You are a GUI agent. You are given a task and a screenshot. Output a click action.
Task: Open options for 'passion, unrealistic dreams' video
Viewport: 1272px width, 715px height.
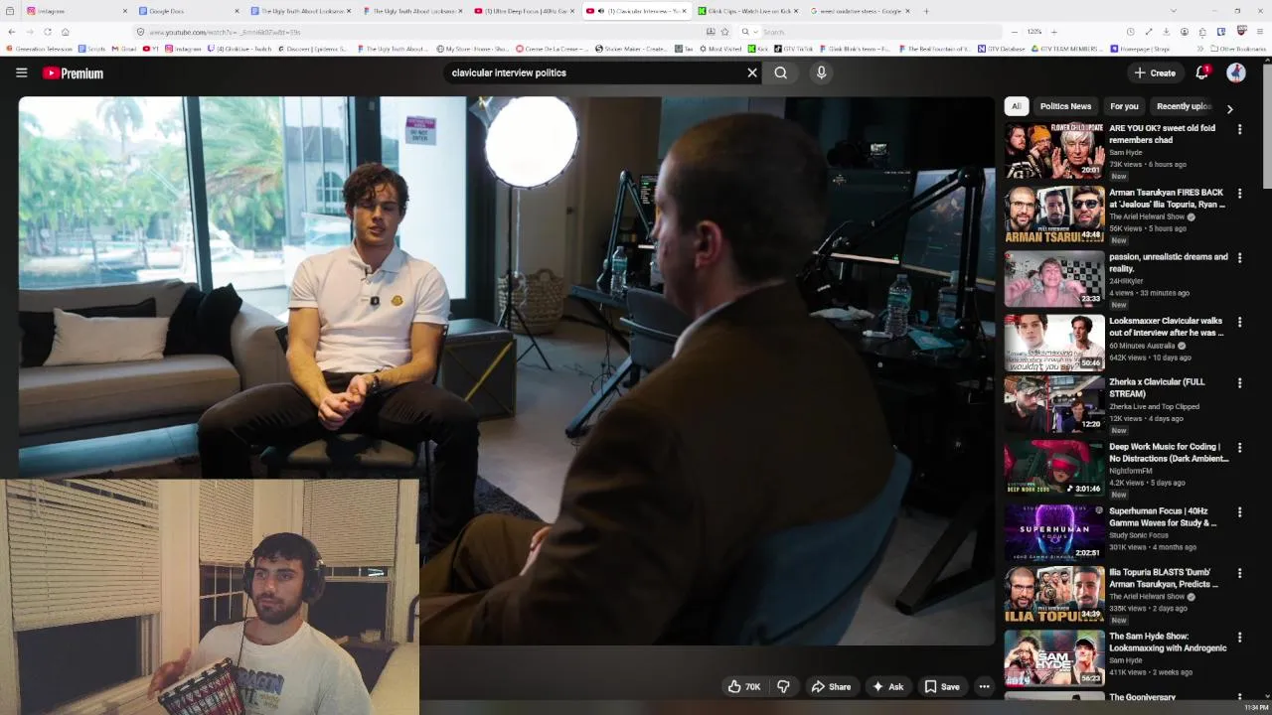1239,257
